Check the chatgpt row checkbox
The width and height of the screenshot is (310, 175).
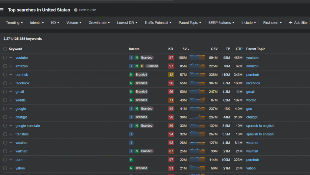(5, 117)
